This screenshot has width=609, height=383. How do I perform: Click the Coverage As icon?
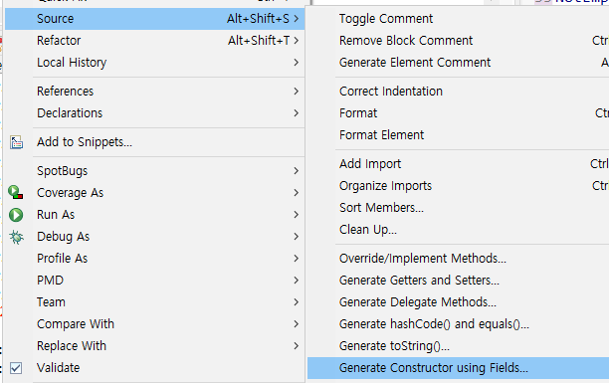click(x=16, y=193)
